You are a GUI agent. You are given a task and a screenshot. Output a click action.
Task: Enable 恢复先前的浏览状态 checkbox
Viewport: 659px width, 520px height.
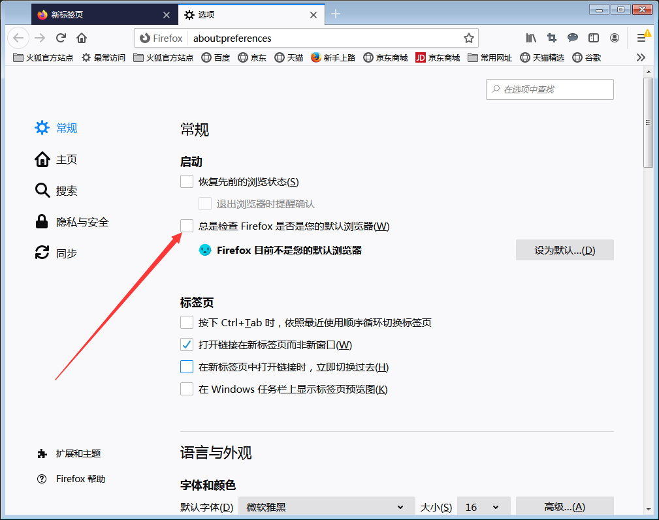(187, 181)
